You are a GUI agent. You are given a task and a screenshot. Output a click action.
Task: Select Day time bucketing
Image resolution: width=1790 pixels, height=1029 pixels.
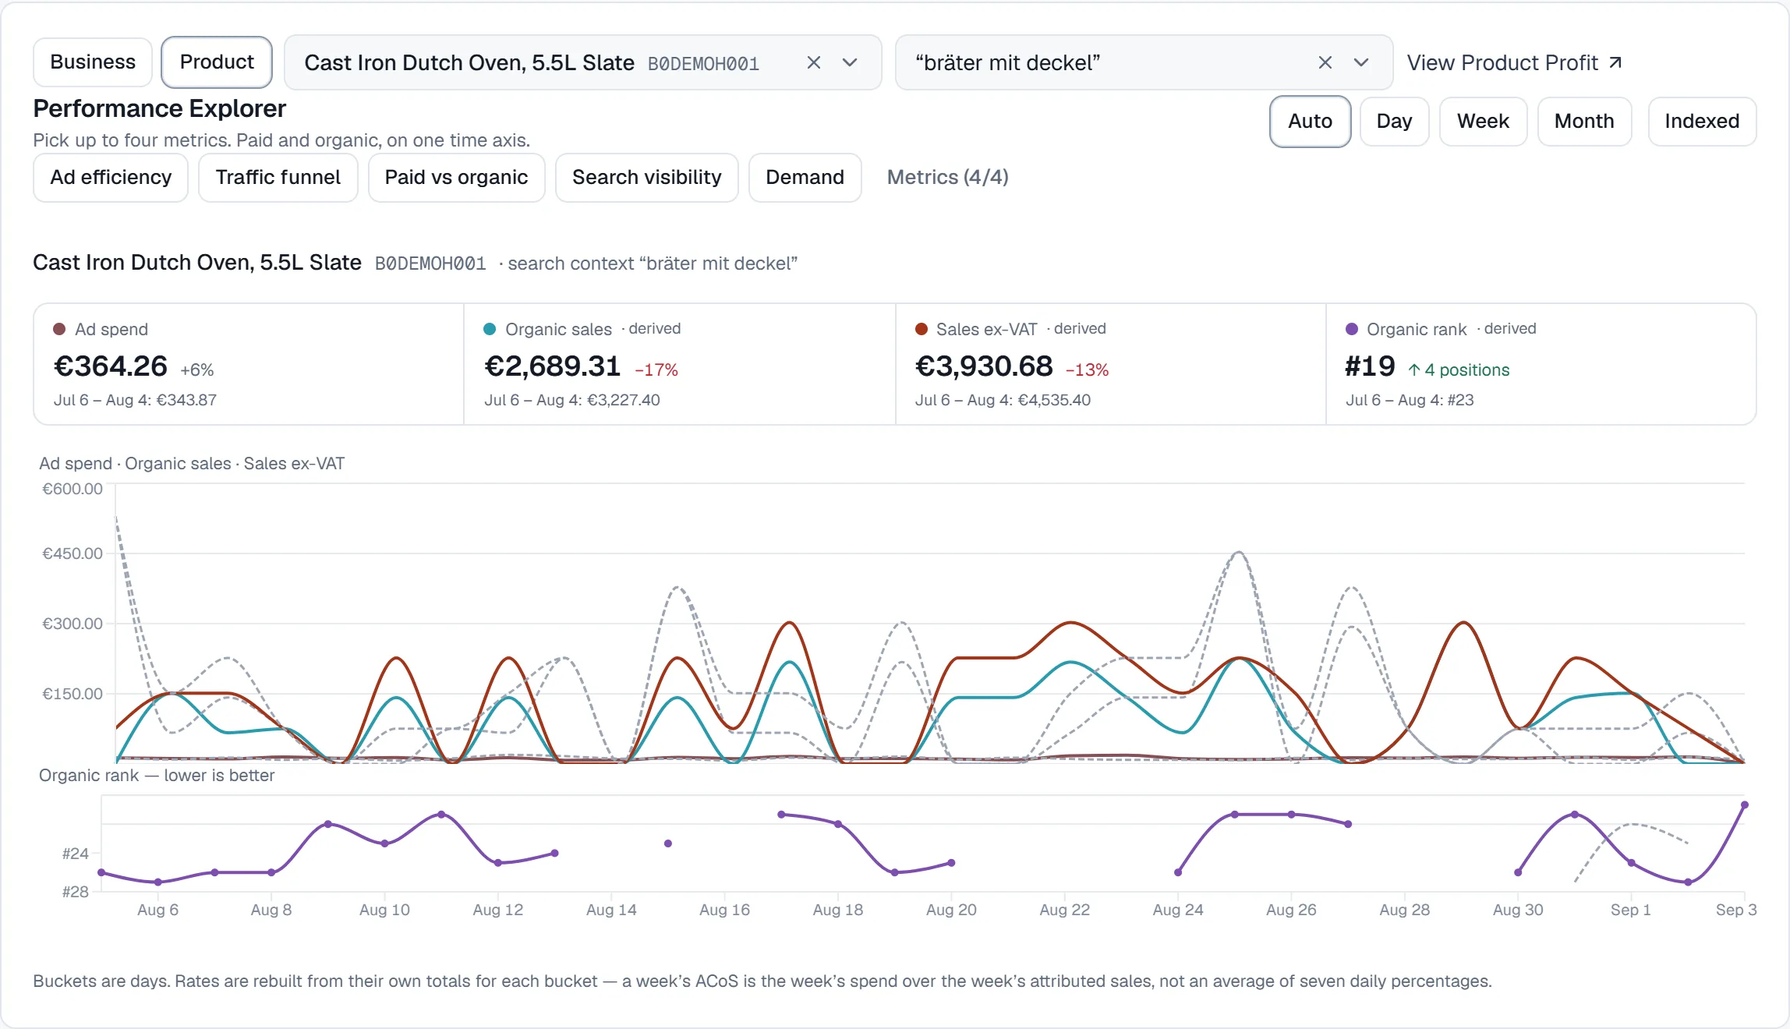coord(1394,121)
